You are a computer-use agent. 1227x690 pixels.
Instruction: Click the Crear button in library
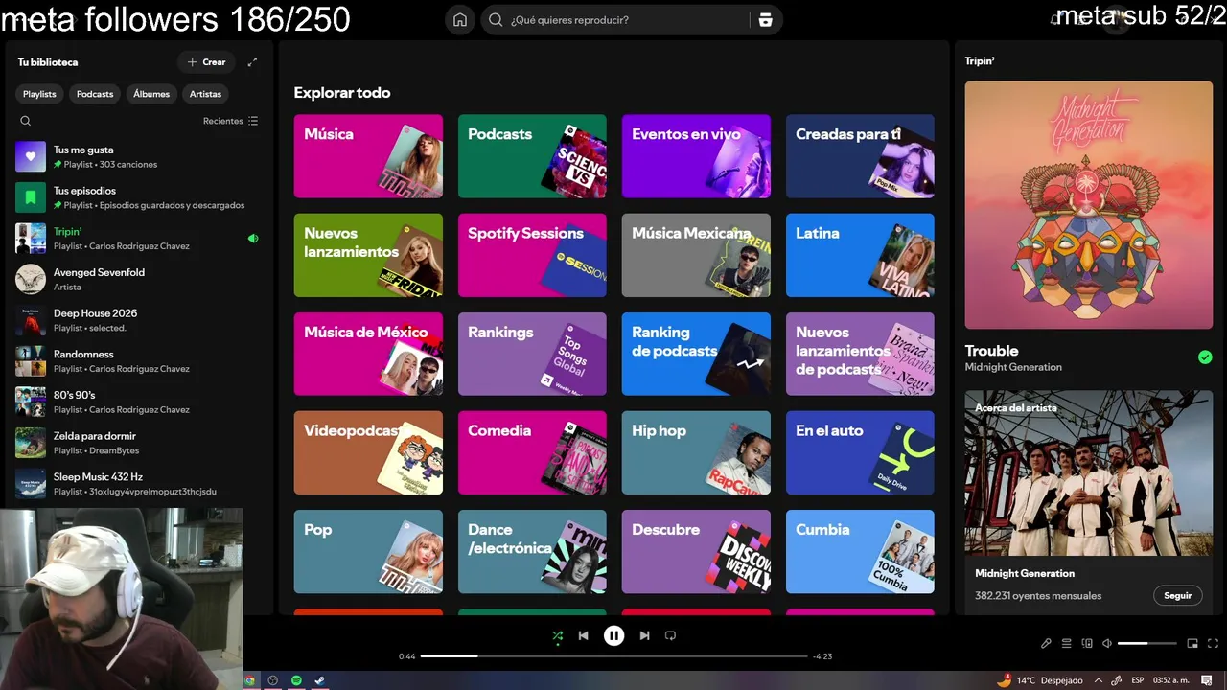point(206,62)
